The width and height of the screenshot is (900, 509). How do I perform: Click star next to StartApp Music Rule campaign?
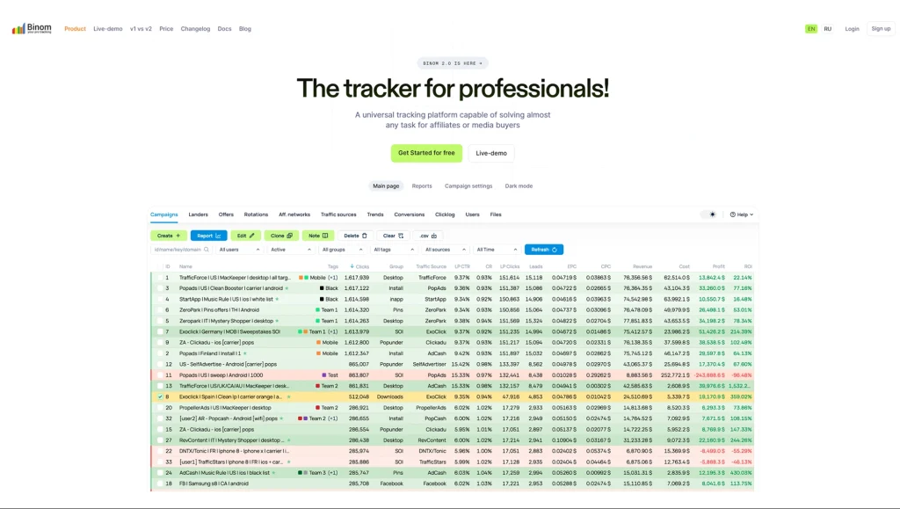pyautogui.click(x=277, y=299)
